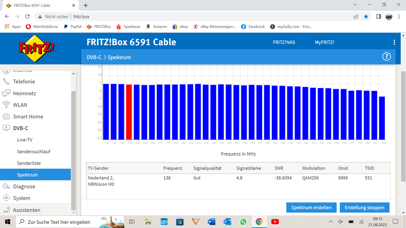Close the FRITZ!Box 6591 Cable tab
Image resolution: width=406 pixels, height=228 pixels.
pyautogui.click(x=74, y=5)
